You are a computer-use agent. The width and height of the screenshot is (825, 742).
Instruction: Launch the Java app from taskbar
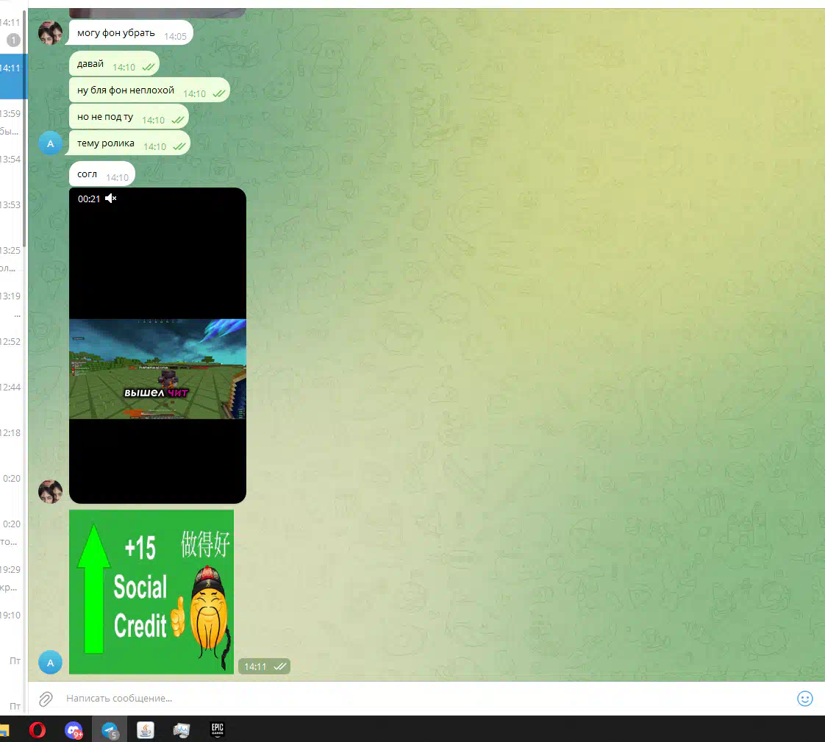146,729
